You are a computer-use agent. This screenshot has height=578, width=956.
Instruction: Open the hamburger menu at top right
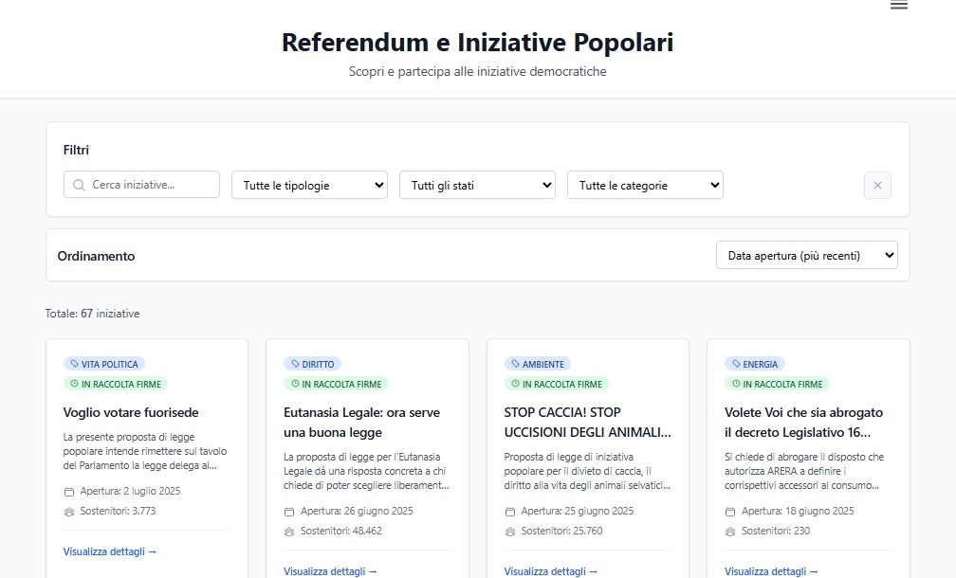[898, 6]
